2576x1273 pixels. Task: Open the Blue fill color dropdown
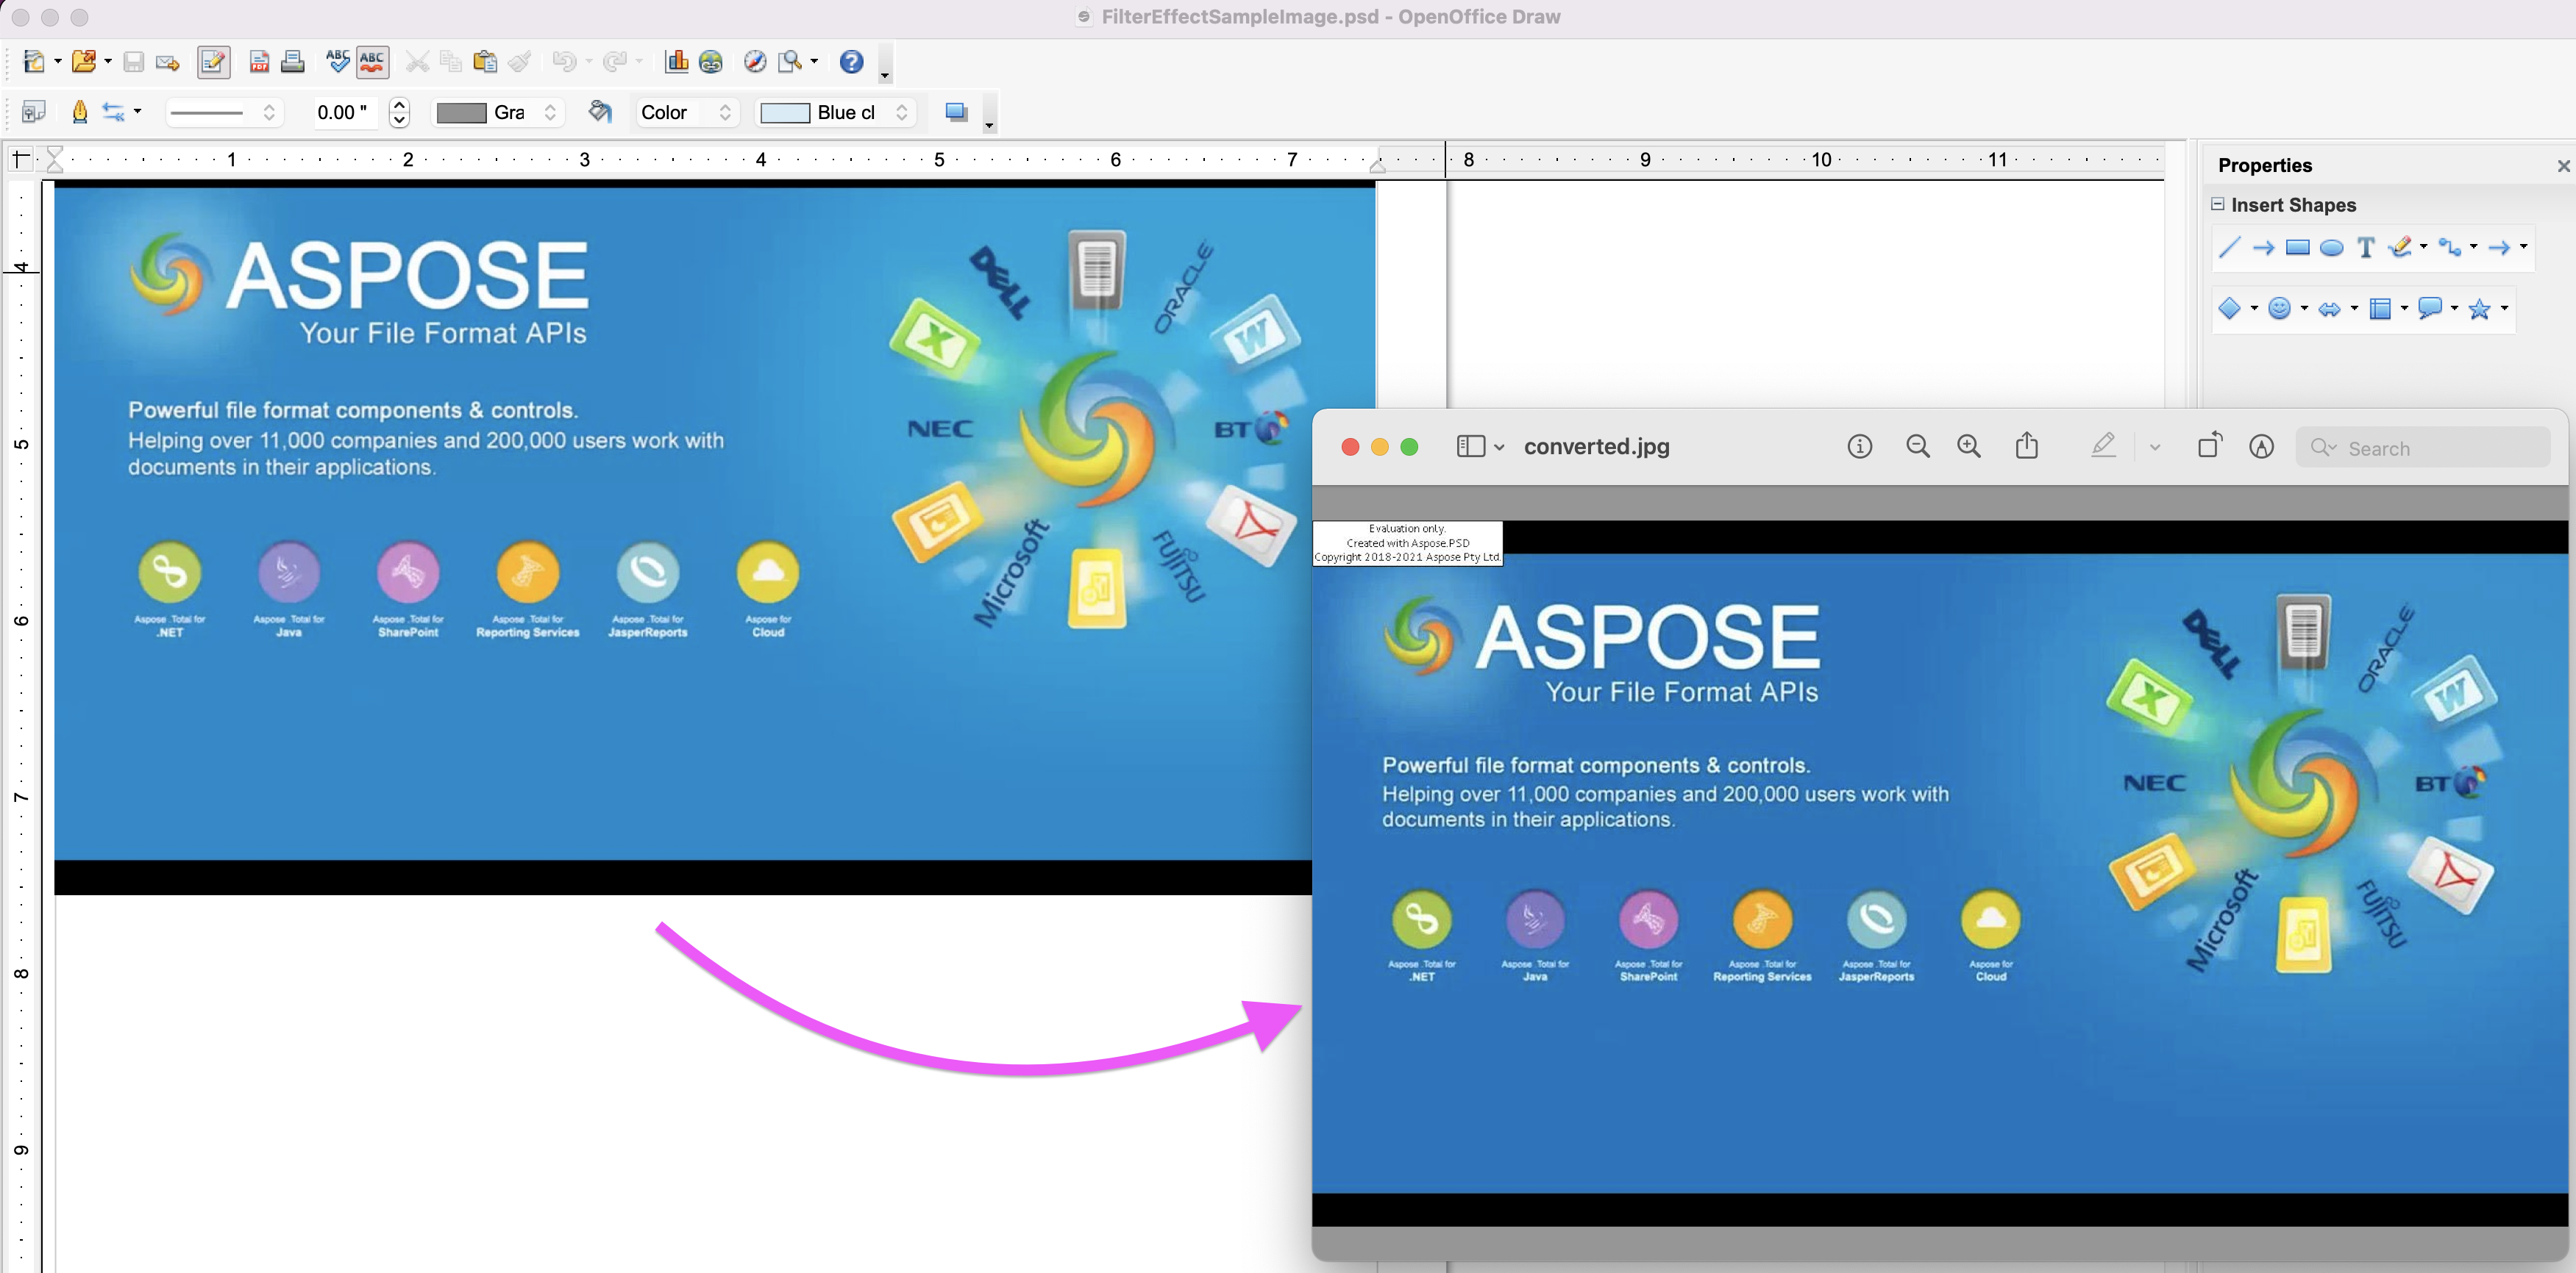click(835, 113)
